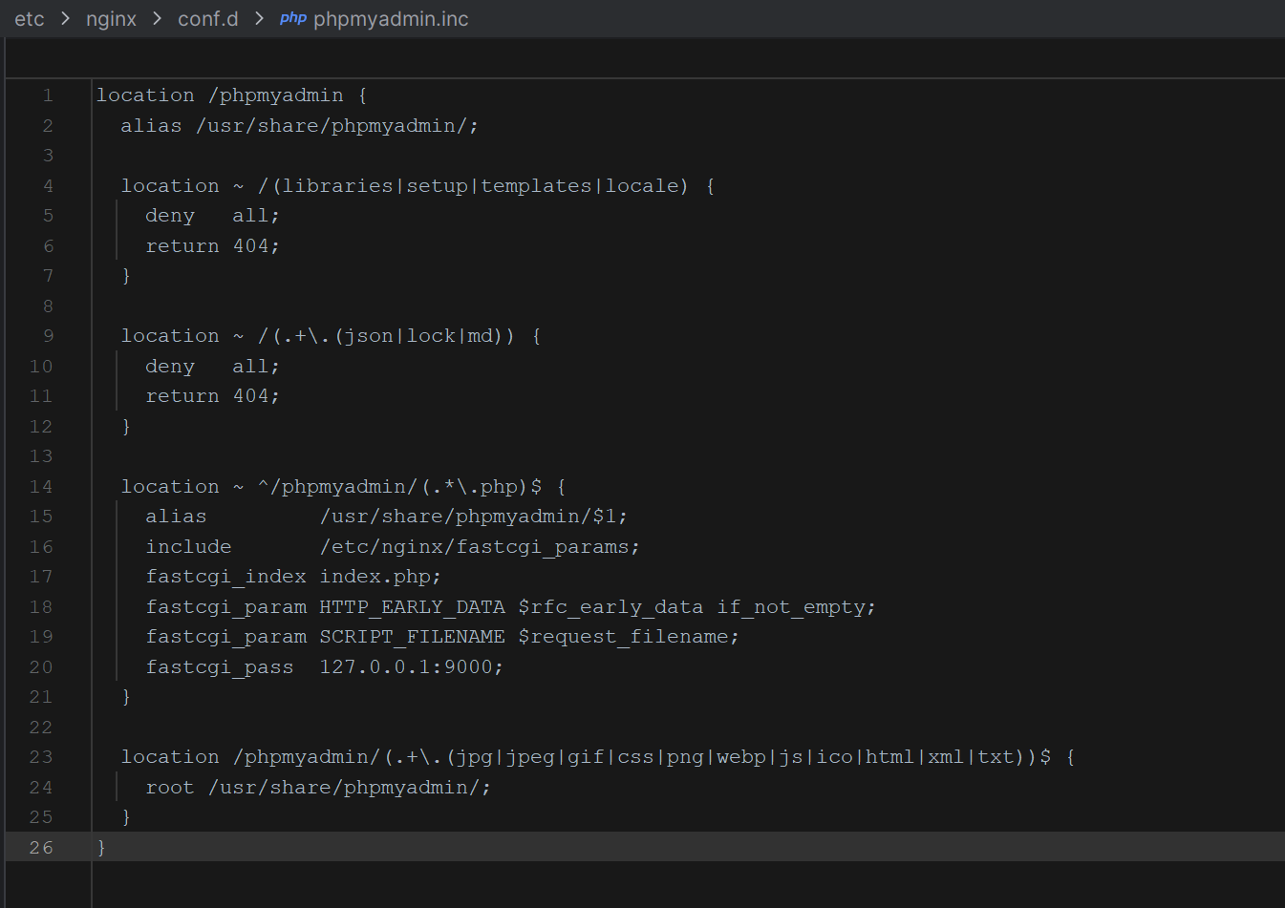
Task: Click line number 14 in the gutter
Action: click(41, 487)
